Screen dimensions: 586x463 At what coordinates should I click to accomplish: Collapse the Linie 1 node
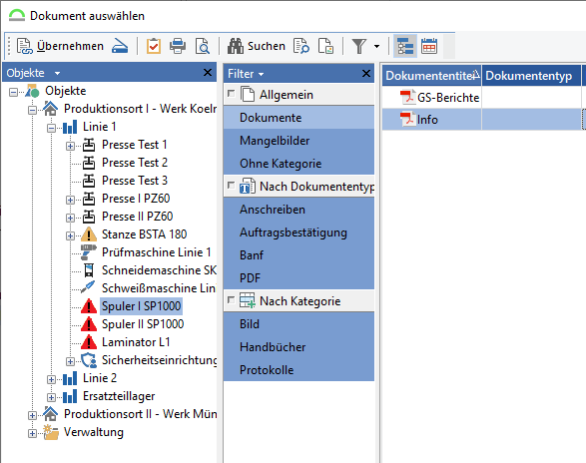click(52, 128)
